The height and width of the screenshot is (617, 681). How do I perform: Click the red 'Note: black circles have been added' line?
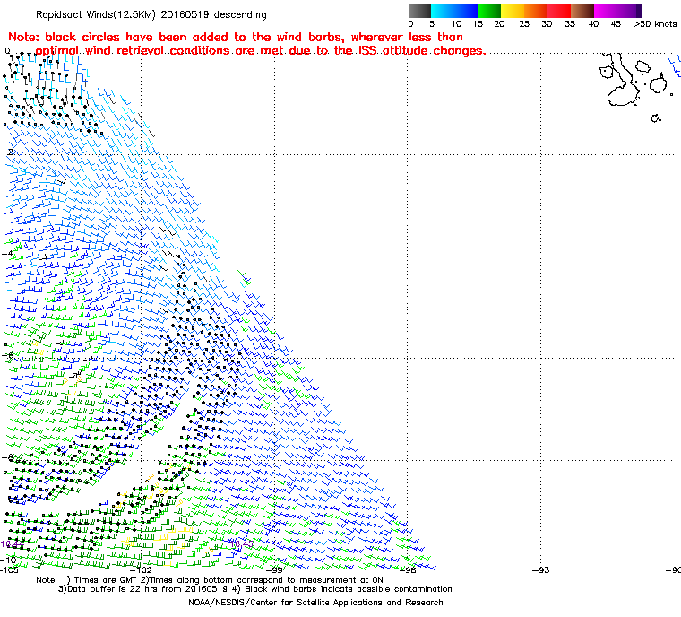click(236, 37)
